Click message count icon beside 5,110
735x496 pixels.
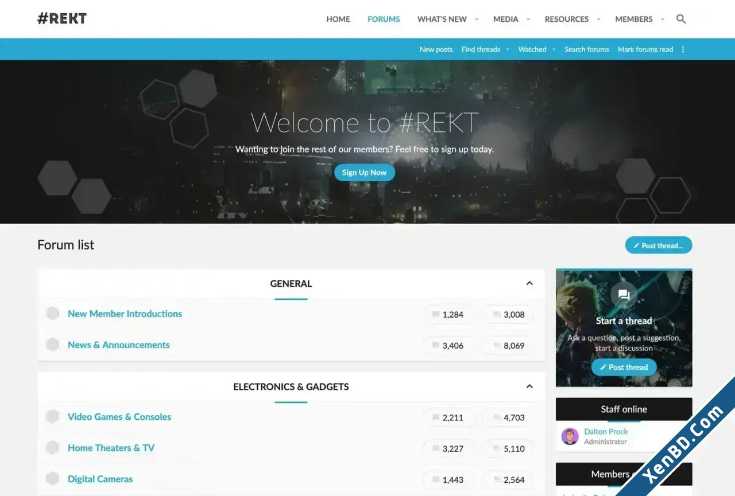tap(497, 448)
